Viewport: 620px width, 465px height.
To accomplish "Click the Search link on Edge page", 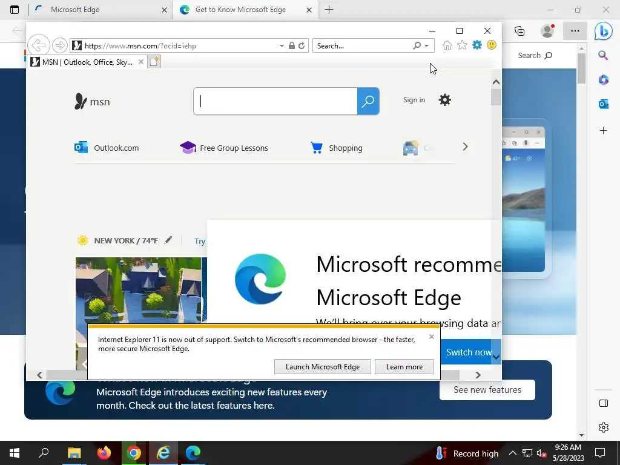I will pos(535,55).
